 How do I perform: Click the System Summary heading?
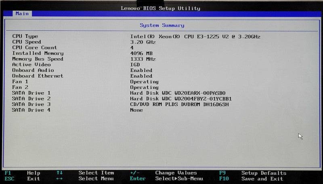pos(162,25)
